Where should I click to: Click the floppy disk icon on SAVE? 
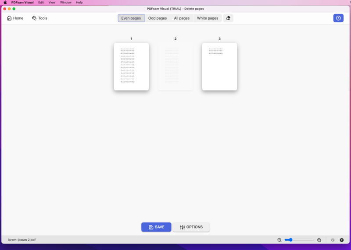[151, 227]
